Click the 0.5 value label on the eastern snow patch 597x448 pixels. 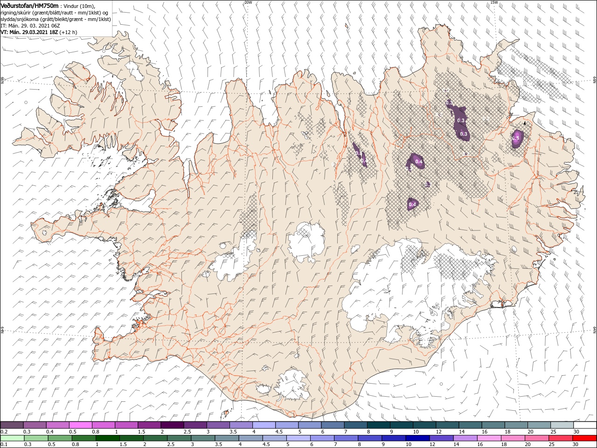tap(516, 138)
